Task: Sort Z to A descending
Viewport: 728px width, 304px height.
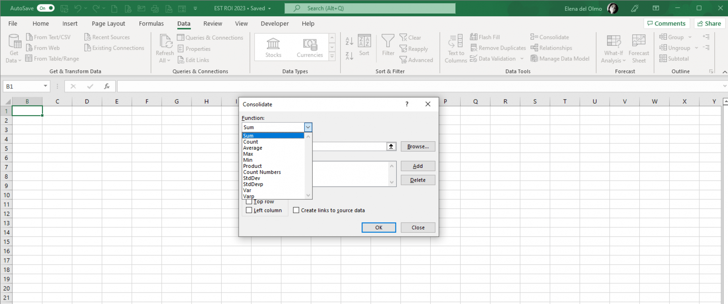Action: [x=349, y=56]
